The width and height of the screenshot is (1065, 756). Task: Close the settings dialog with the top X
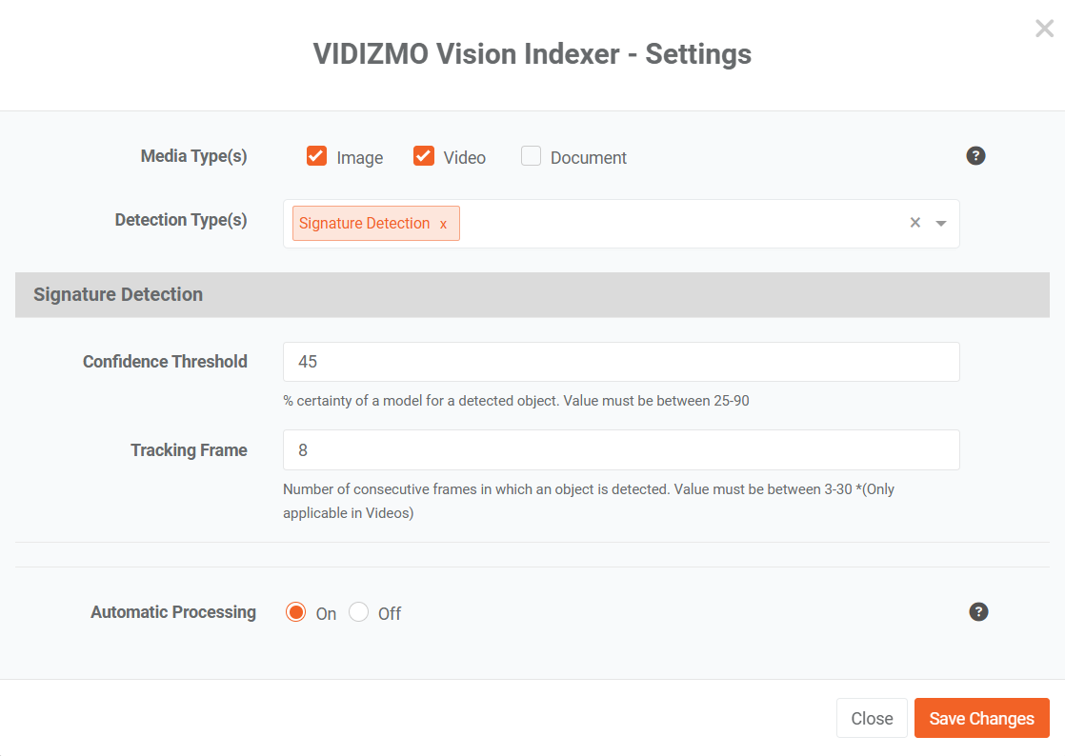(1044, 29)
